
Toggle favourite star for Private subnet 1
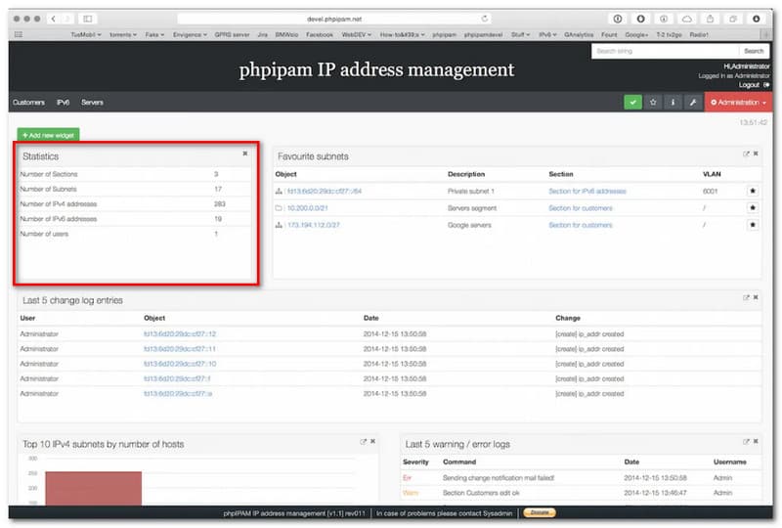(753, 191)
